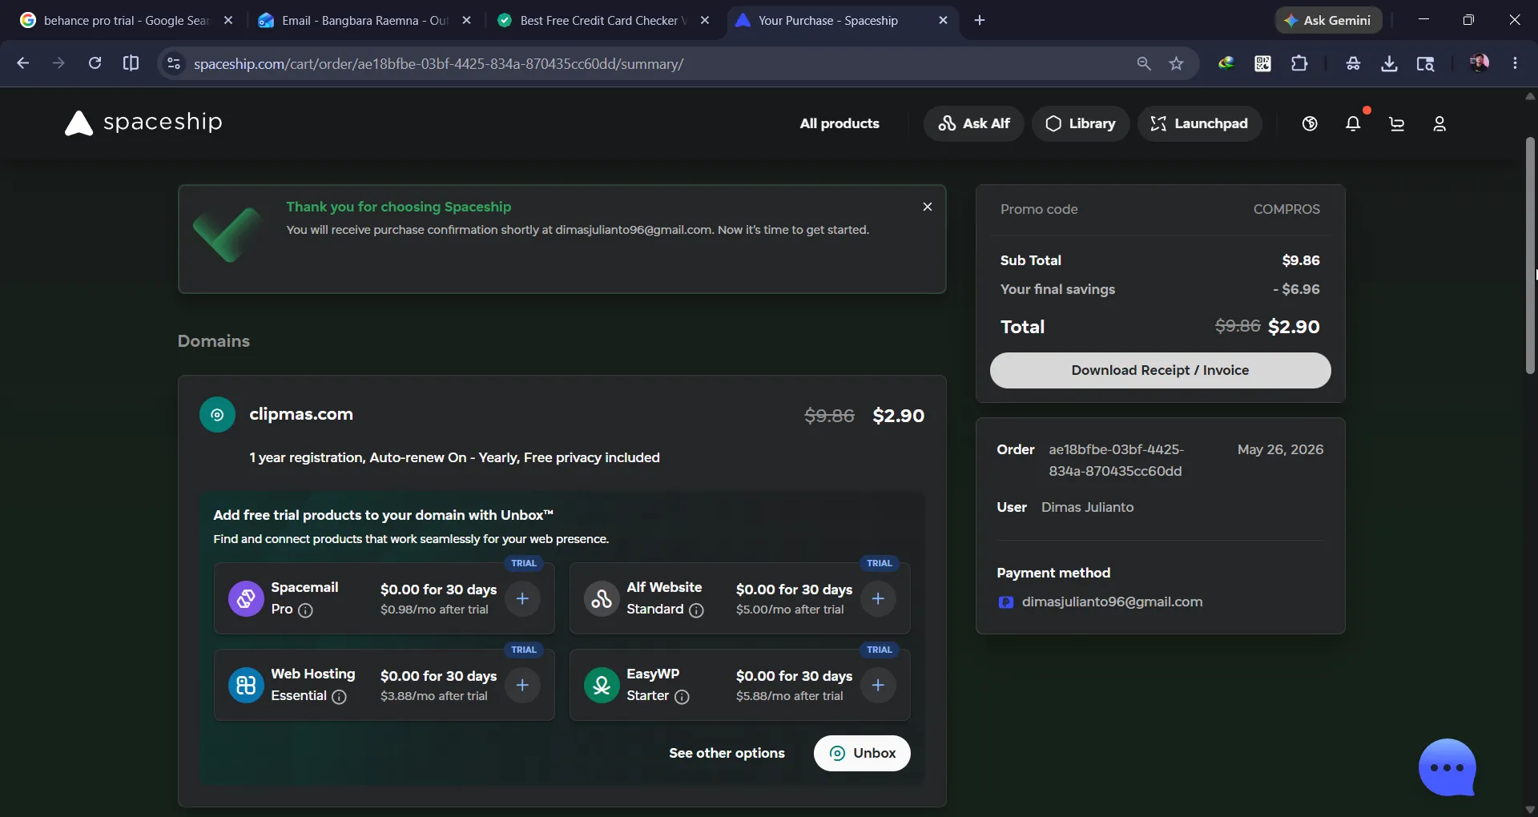Open the shopping cart icon
This screenshot has height=817, width=1538.
(1397, 123)
